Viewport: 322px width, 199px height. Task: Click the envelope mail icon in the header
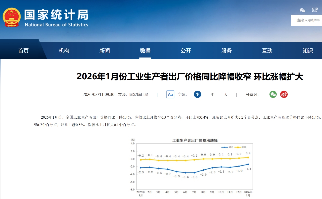pyautogui.click(x=315, y=10)
